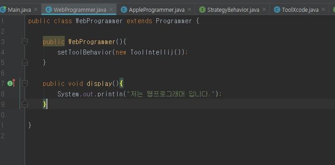Click the display method name on line 7
Screen dimensions: 335x165
point(99,84)
